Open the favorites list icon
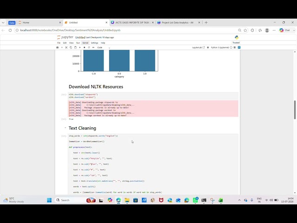Image resolution: width=297 pixels, height=223 pixels. point(260,30)
